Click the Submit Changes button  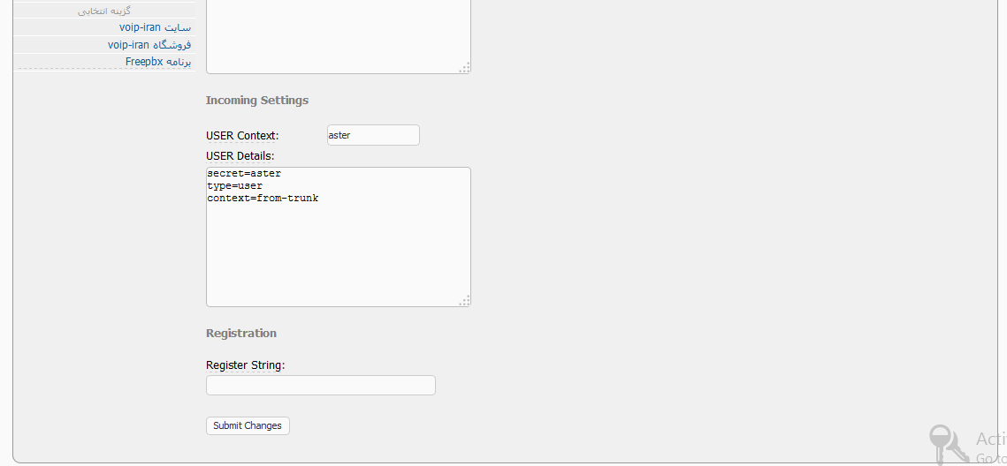pyautogui.click(x=248, y=425)
